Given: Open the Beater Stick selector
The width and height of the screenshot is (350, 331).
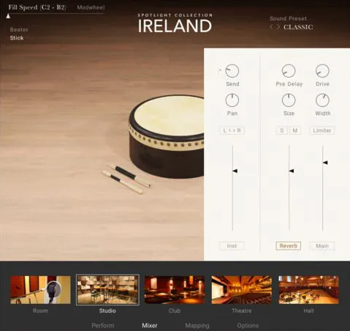Looking at the screenshot, I should 17,38.
